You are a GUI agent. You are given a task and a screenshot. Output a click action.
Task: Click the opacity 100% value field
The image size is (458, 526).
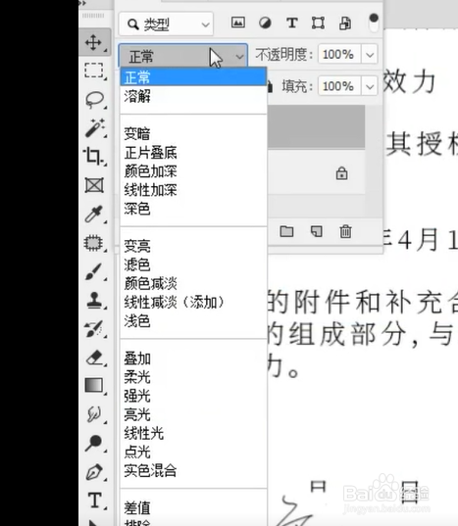339,54
